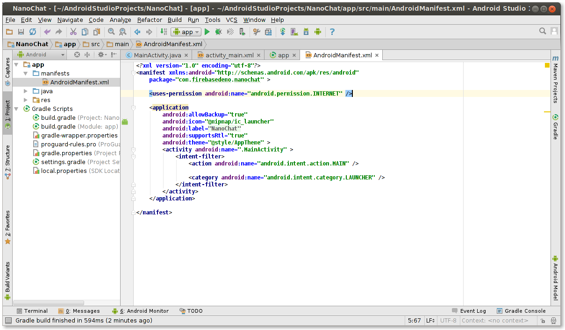This screenshot has height=330, width=565.
Task: Open the UTF-8 encoding selector
Action: [x=448, y=321]
